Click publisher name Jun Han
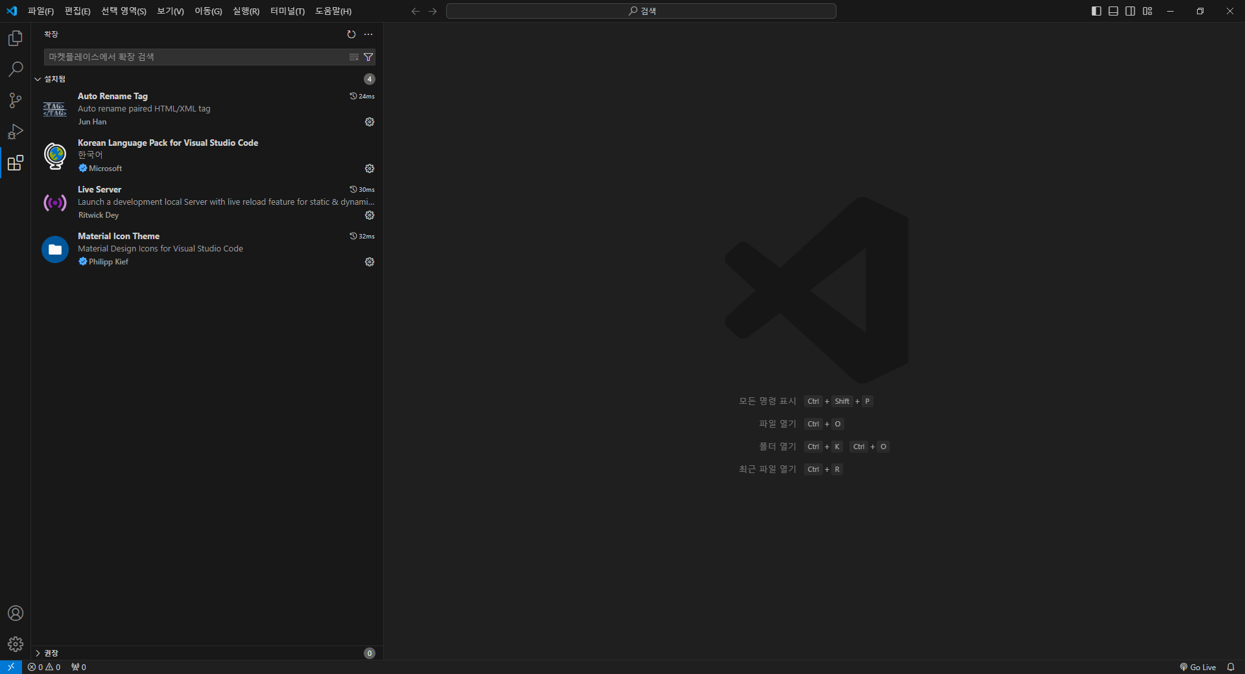Image resolution: width=1245 pixels, height=674 pixels. click(92, 122)
